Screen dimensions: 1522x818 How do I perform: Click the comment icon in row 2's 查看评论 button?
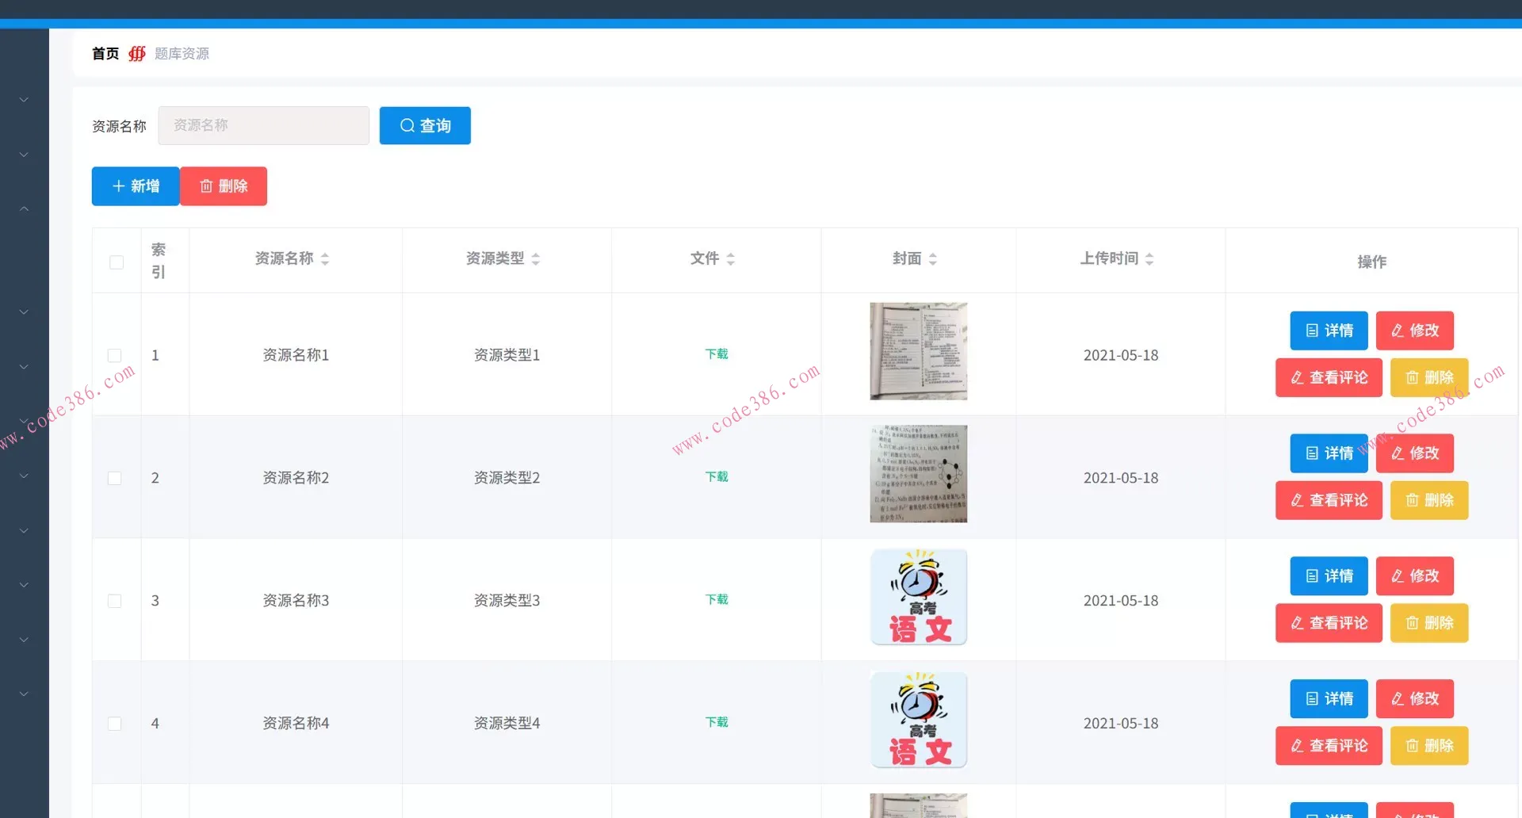(x=1297, y=500)
